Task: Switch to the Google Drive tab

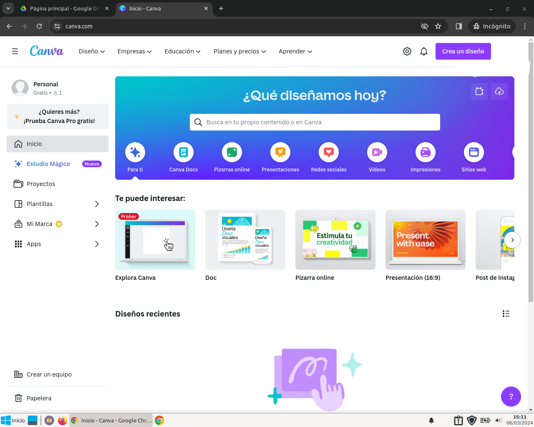Action: (x=65, y=8)
